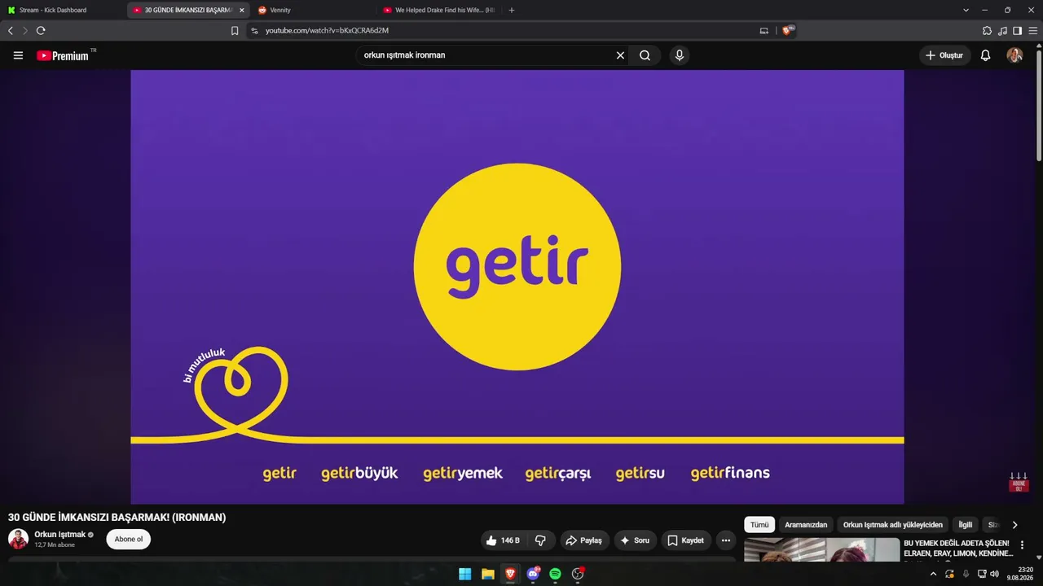Open Brave main menu
This screenshot has width=1043, height=586.
pos(1032,31)
